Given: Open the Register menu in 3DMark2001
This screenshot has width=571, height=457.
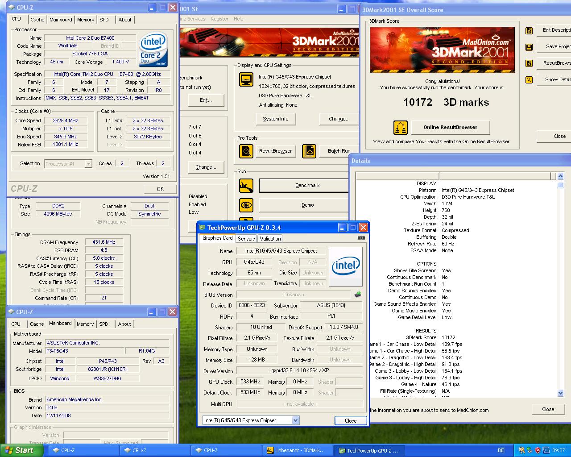Looking at the screenshot, I should click(219, 19).
